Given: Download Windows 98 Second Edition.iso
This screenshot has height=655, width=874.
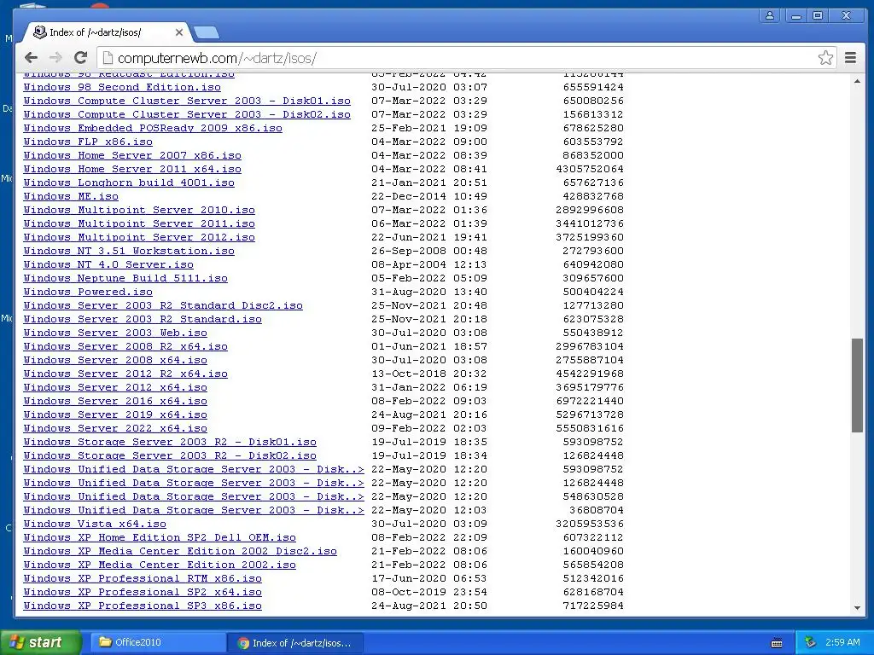Looking at the screenshot, I should pyautogui.click(x=122, y=88).
